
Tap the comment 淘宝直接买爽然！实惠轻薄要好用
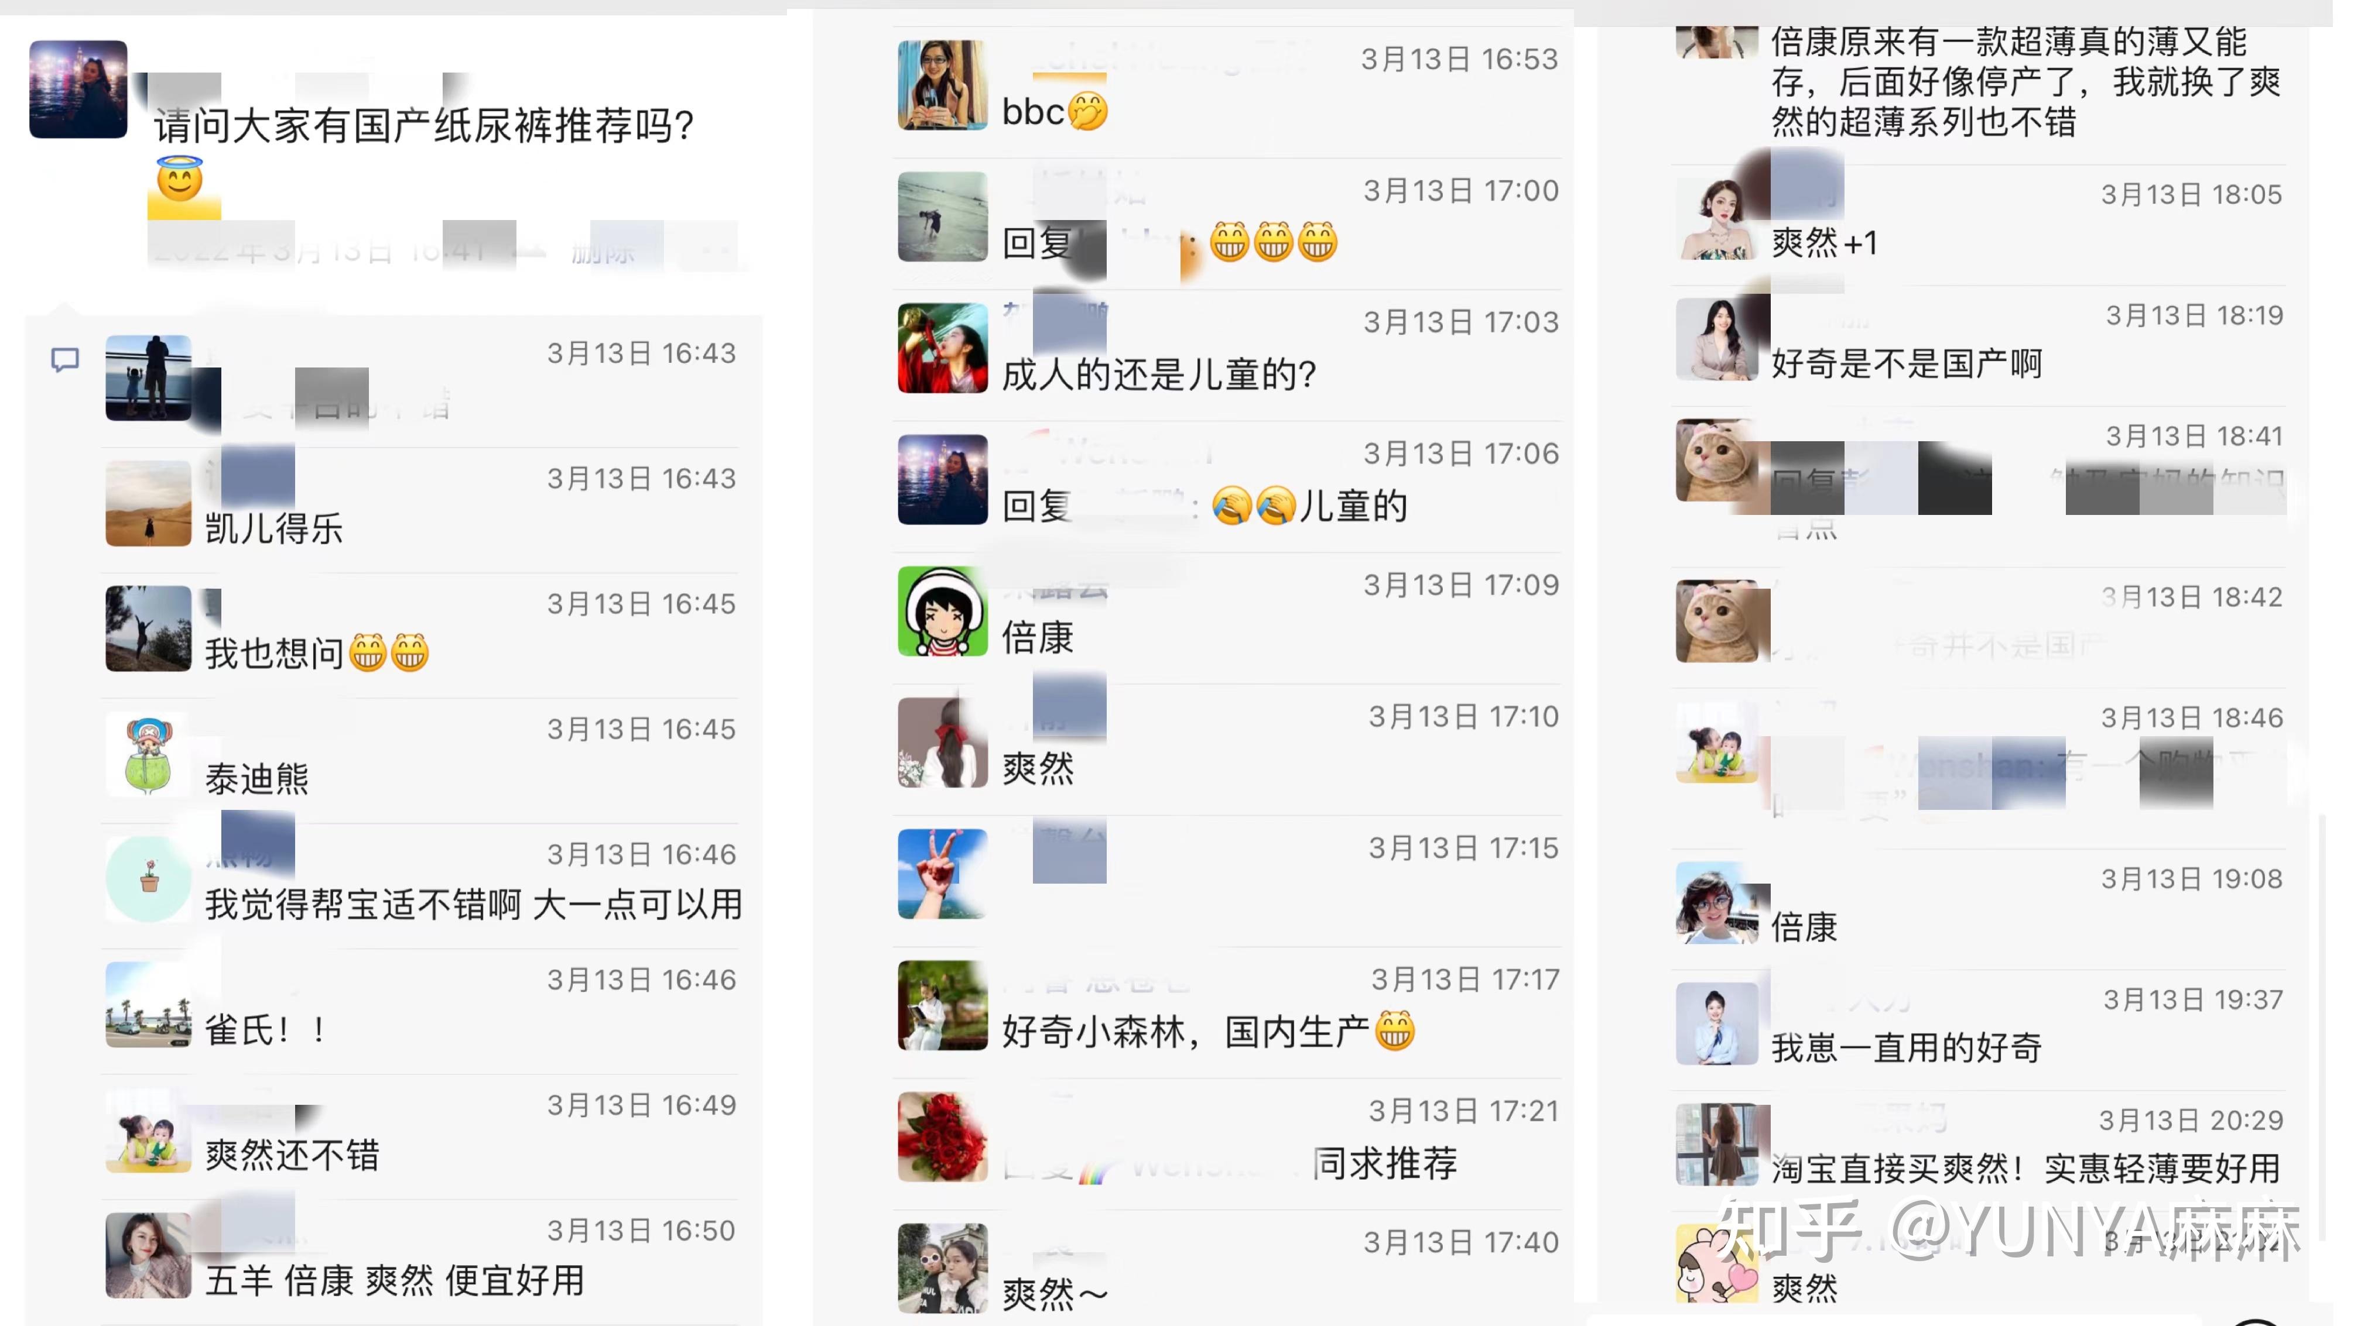[2025, 1169]
